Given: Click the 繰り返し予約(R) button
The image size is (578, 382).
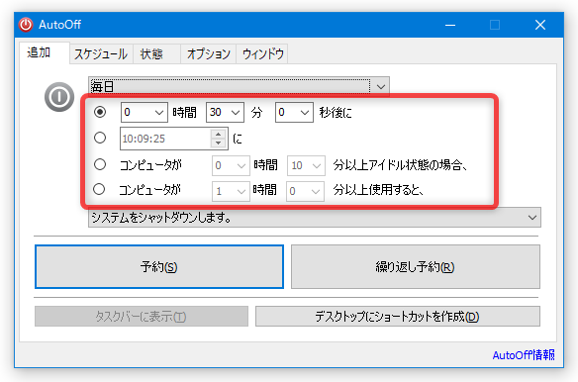Looking at the screenshot, I should (x=416, y=266).
